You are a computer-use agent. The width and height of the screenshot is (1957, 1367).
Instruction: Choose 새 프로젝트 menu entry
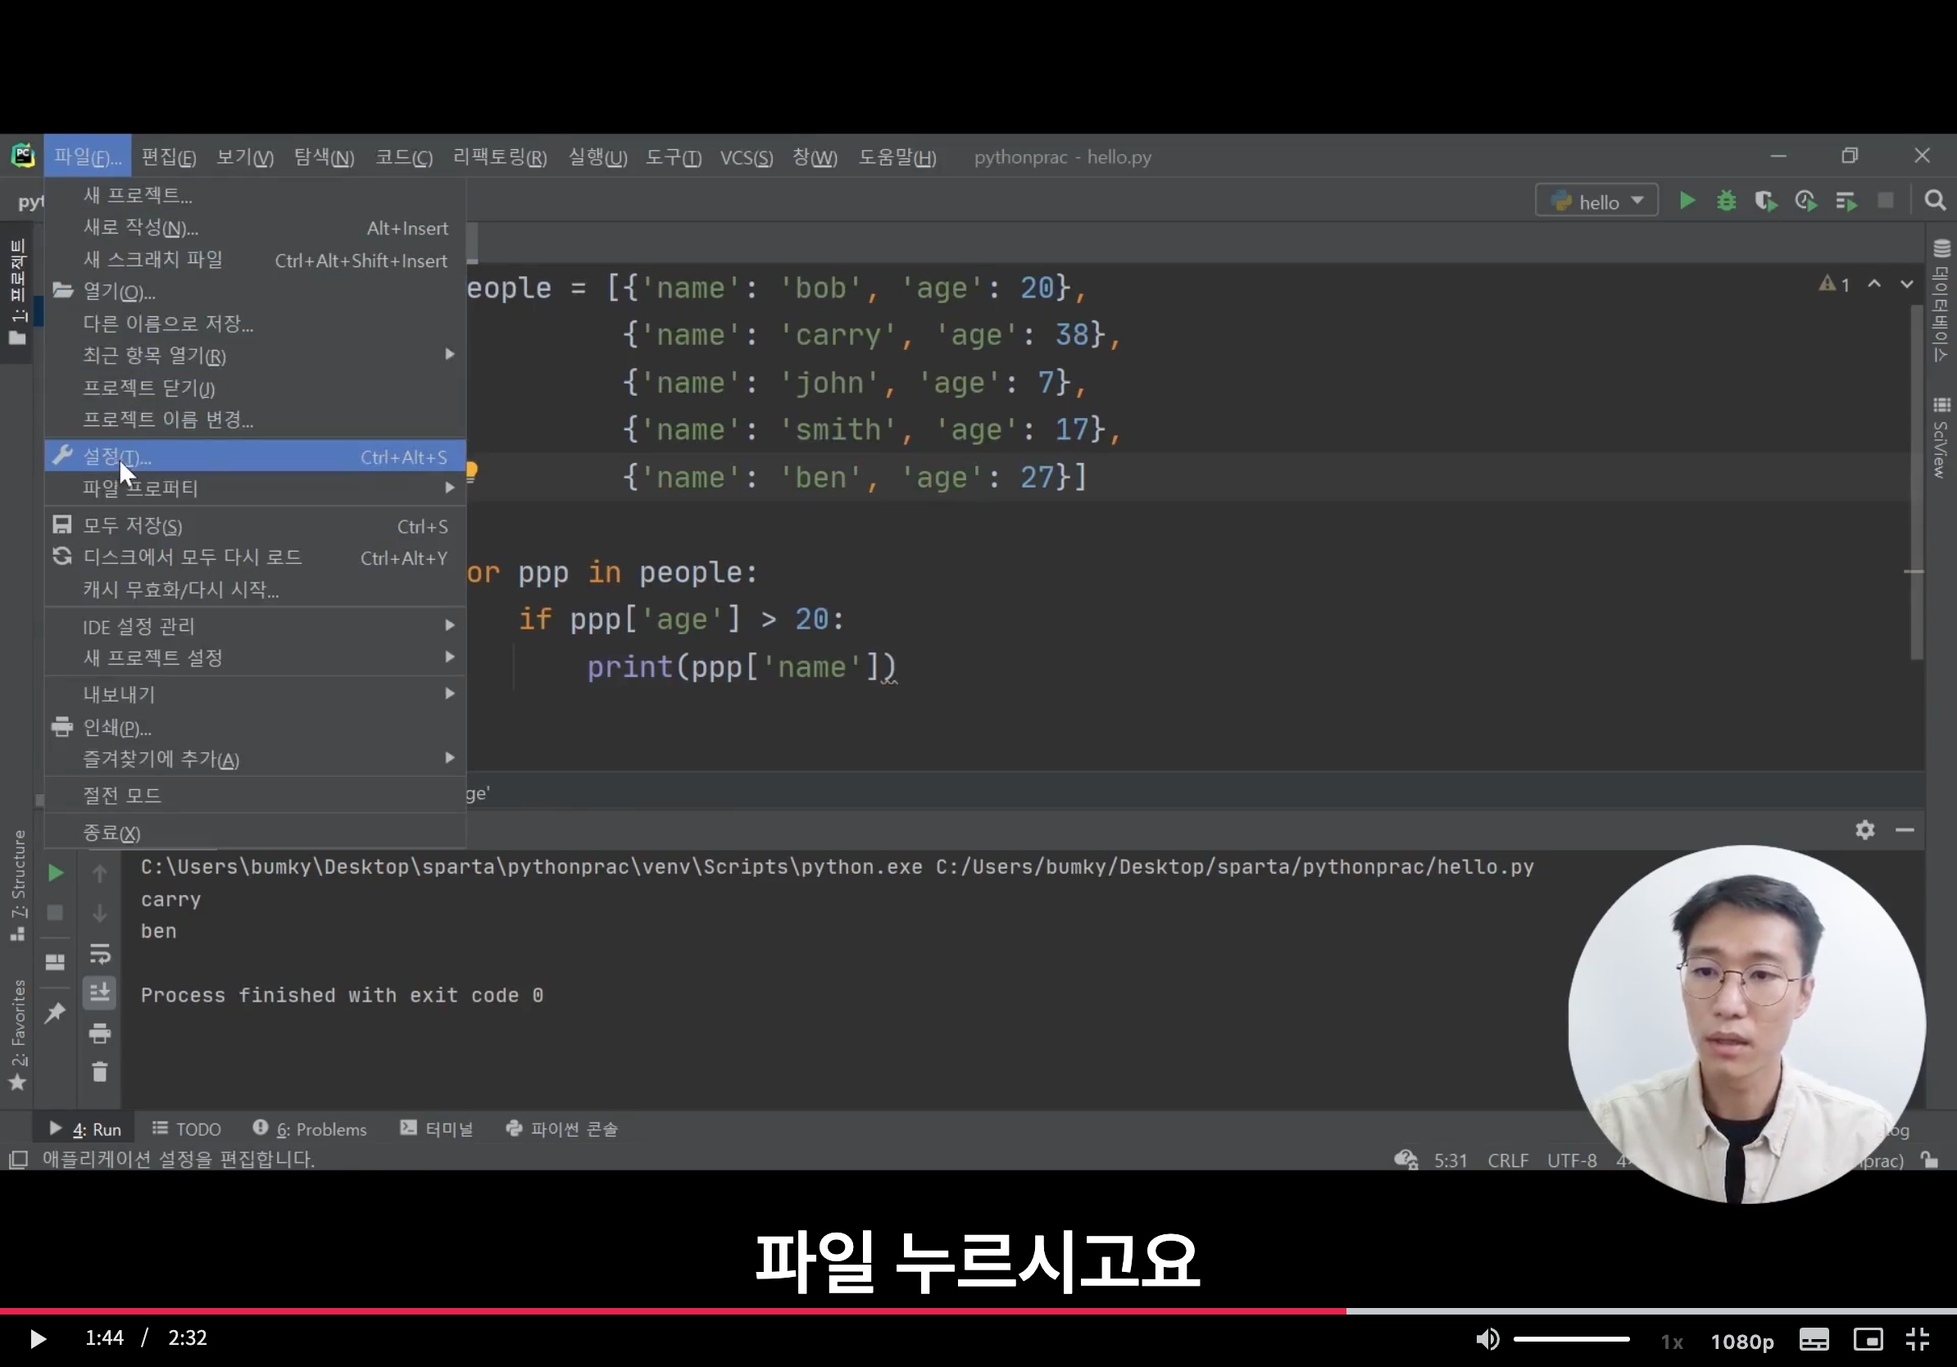255,195
